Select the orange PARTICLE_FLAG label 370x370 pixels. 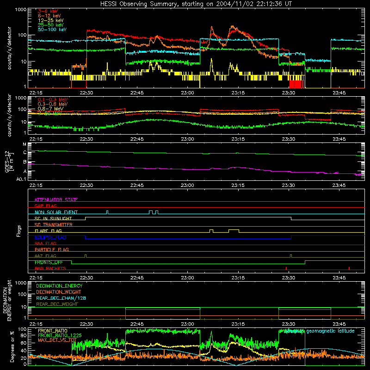coord(52,249)
